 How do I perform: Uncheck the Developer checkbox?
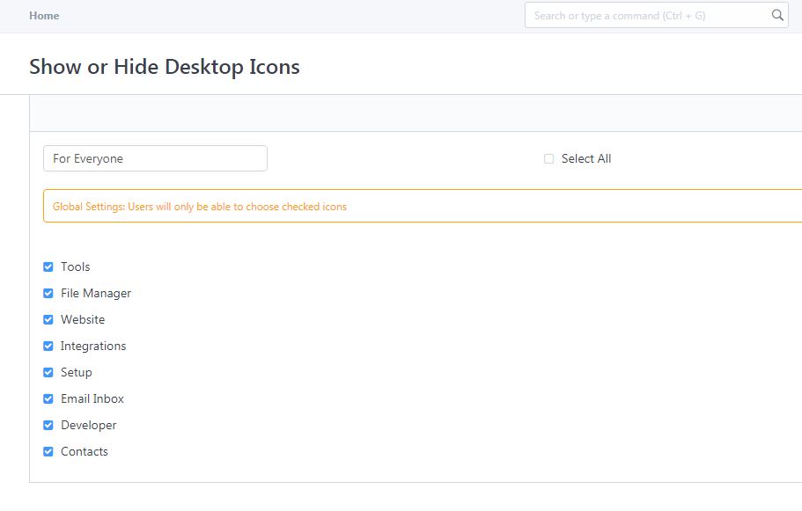48,425
